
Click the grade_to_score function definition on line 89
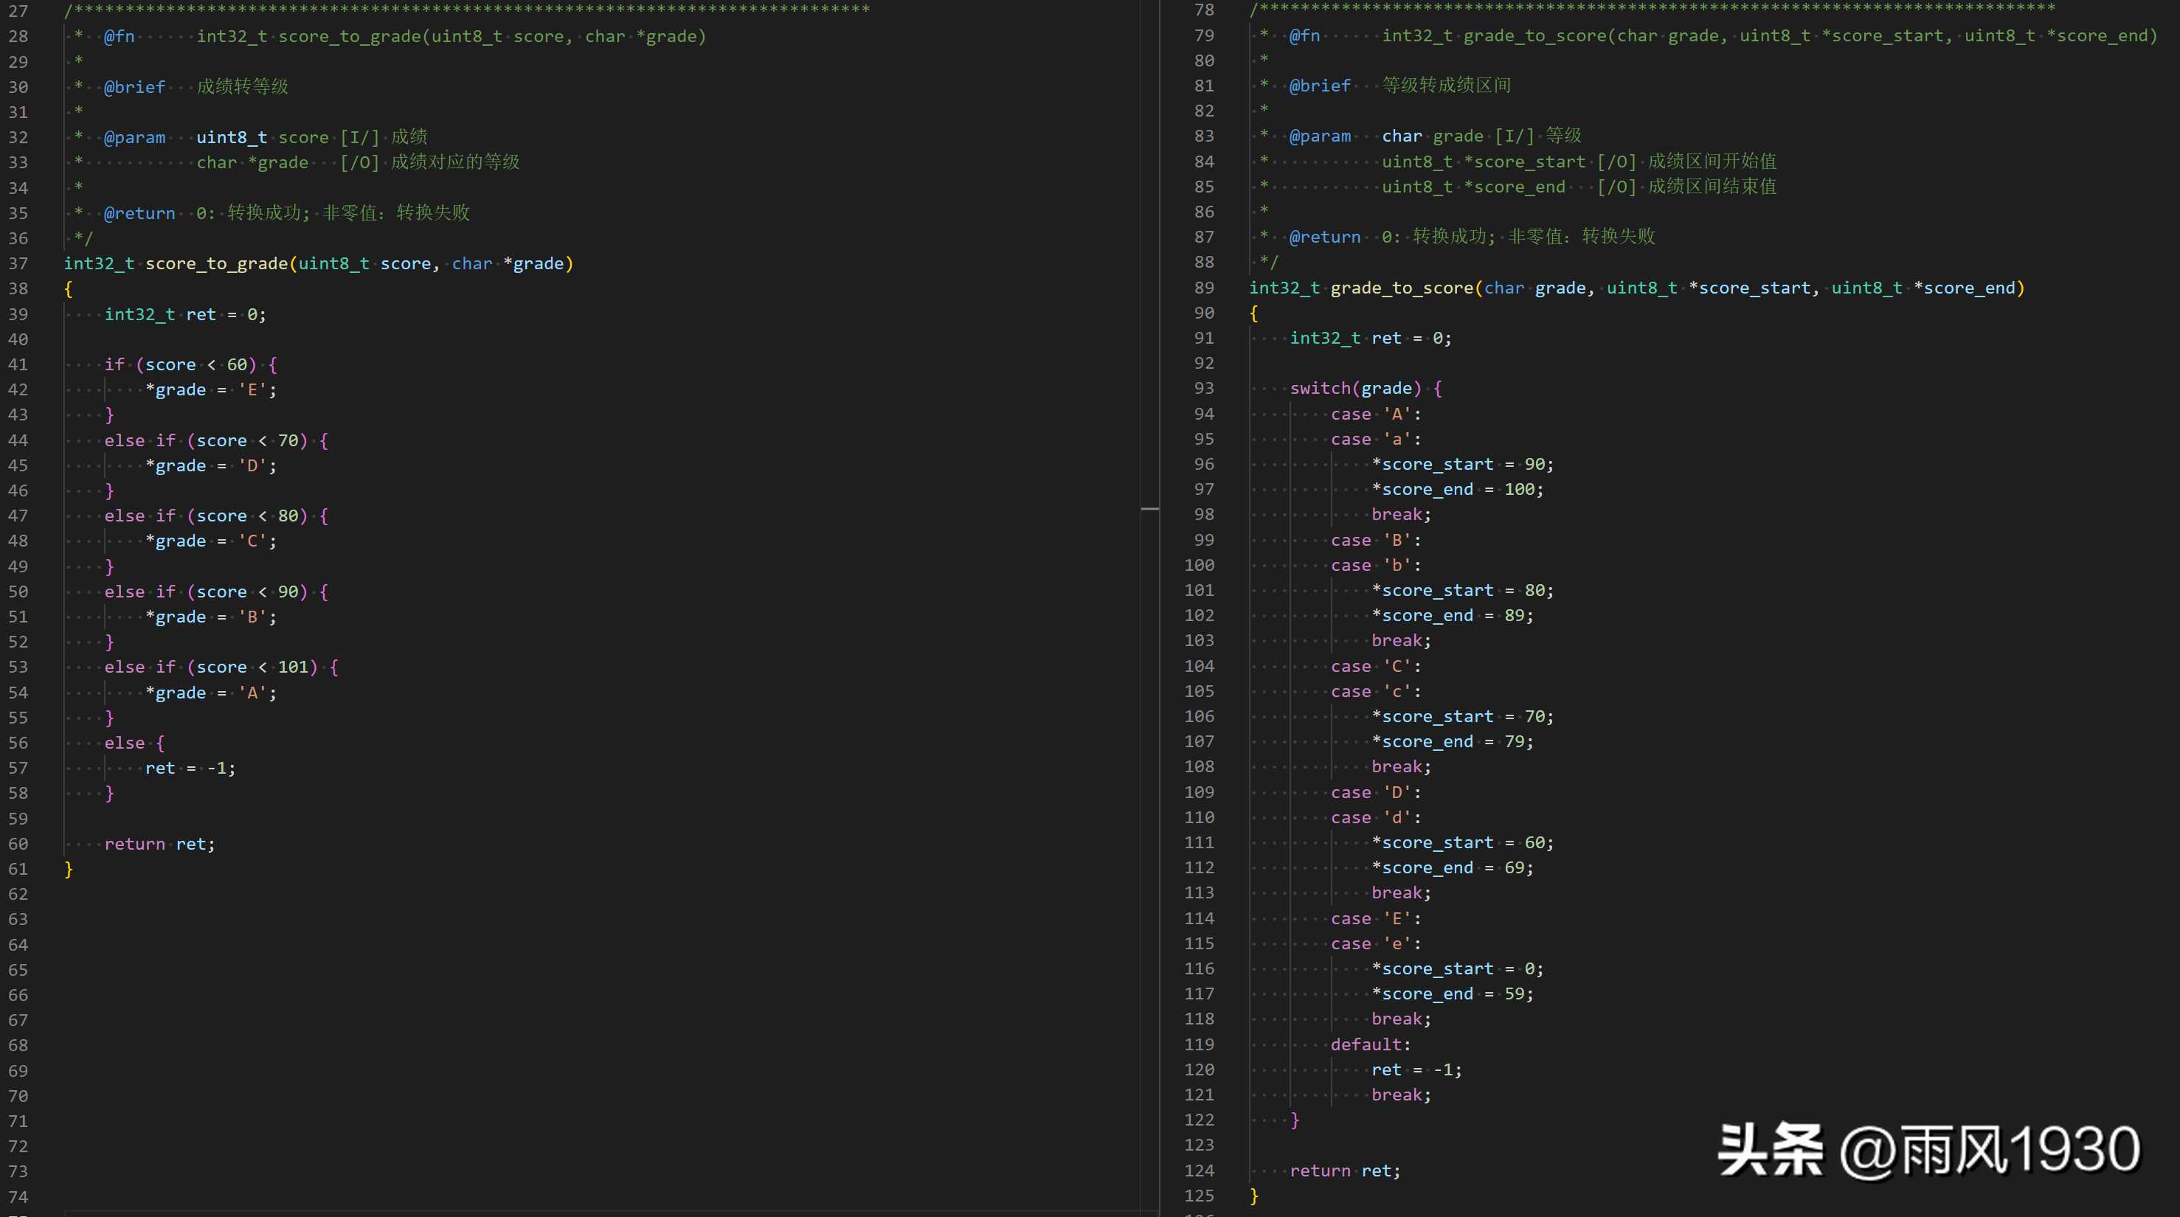point(1637,288)
